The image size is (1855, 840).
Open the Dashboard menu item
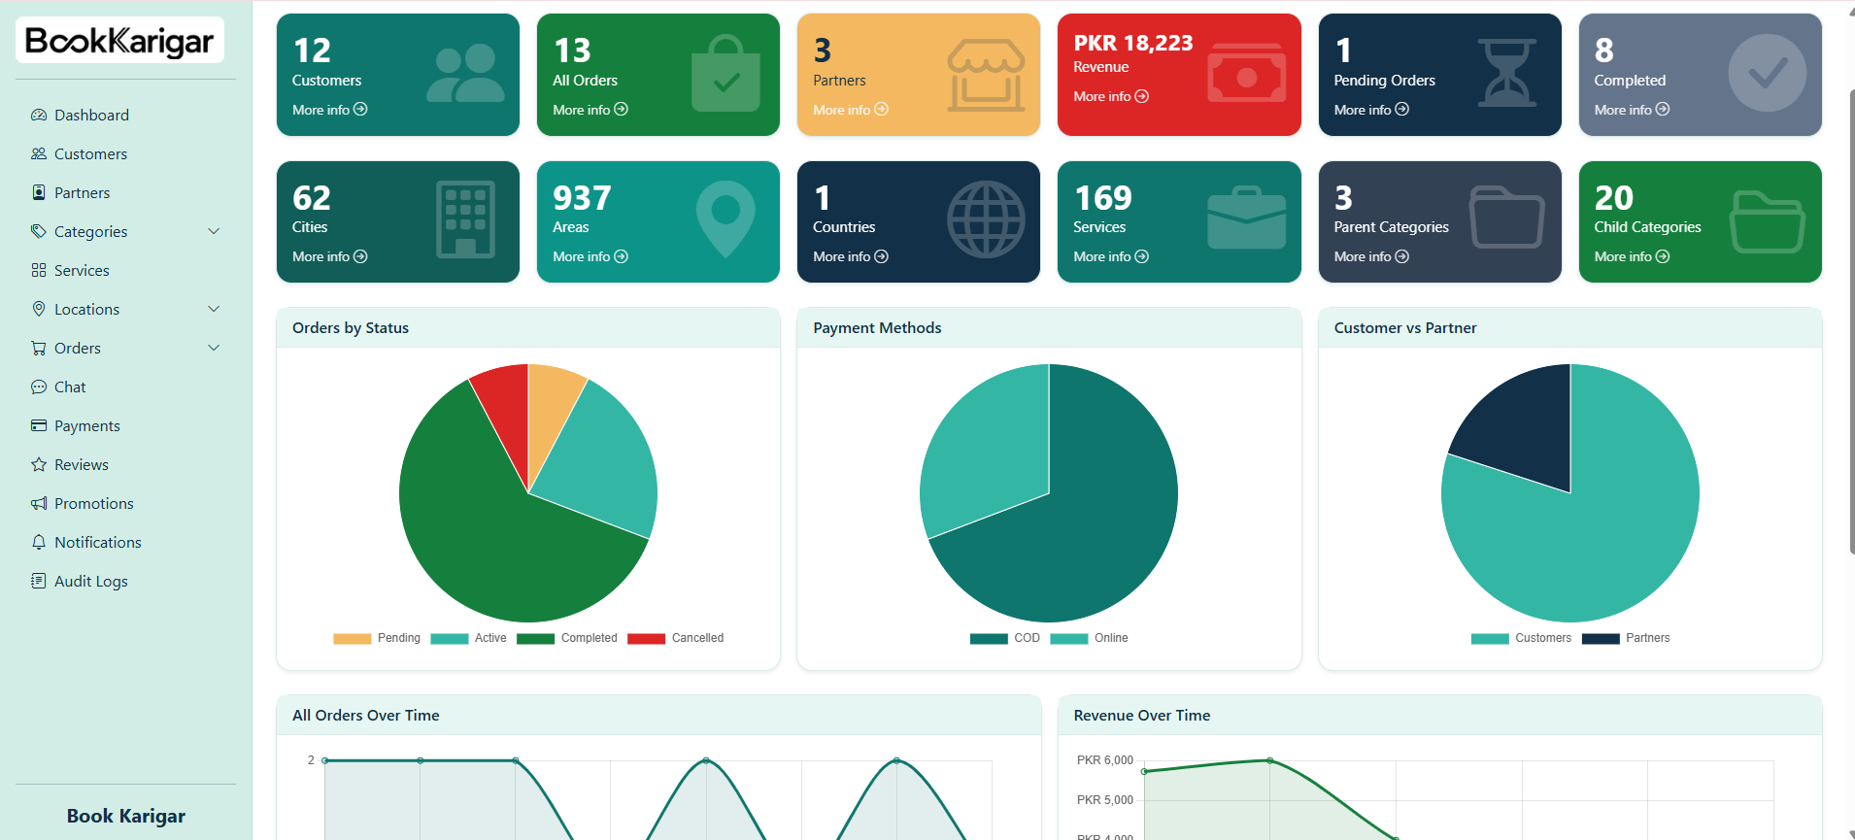(x=126, y=115)
